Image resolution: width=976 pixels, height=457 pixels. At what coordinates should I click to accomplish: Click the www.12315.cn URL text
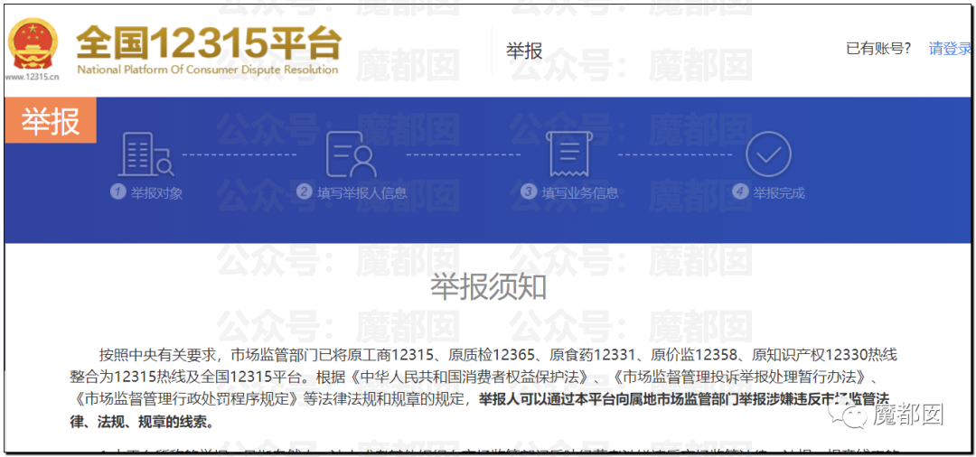[33, 77]
